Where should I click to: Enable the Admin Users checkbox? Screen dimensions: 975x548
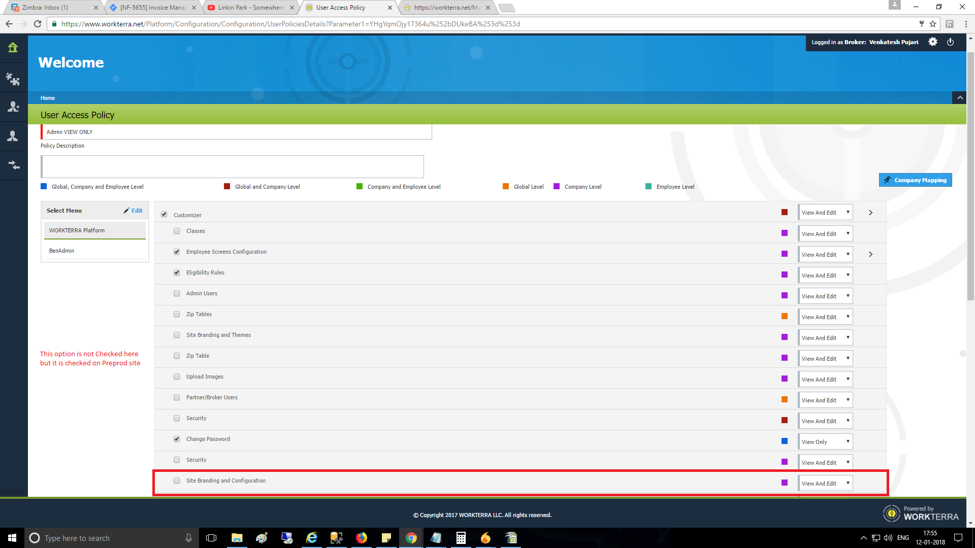177,293
